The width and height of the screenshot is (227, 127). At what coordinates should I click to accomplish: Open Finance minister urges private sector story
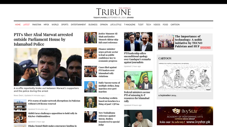click(108, 55)
